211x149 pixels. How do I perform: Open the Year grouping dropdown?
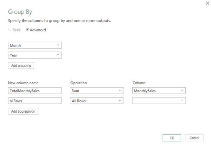click(x=34, y=55)
